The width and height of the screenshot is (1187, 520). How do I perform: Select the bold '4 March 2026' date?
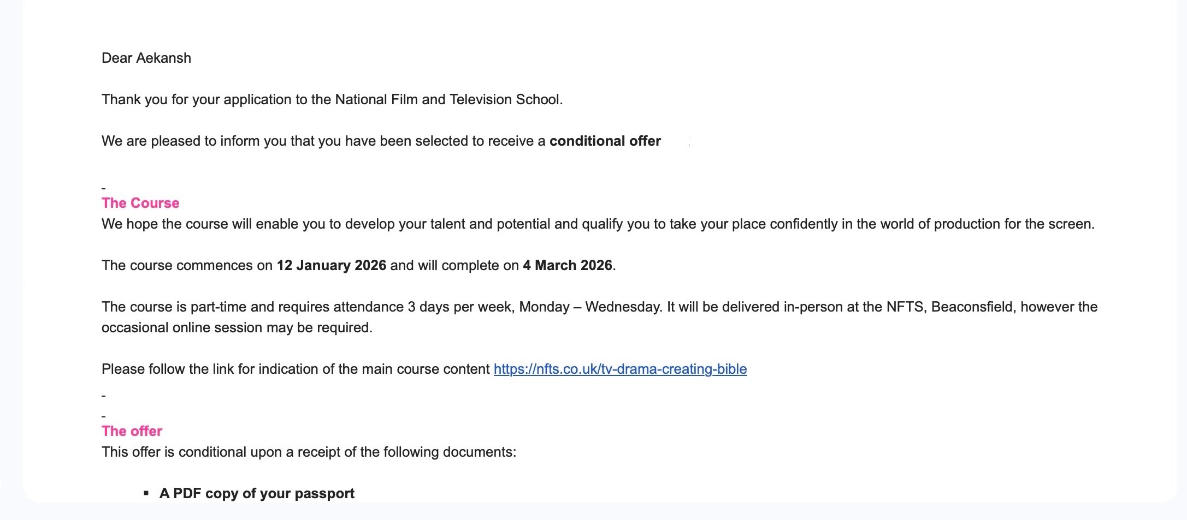click(568, 266)
